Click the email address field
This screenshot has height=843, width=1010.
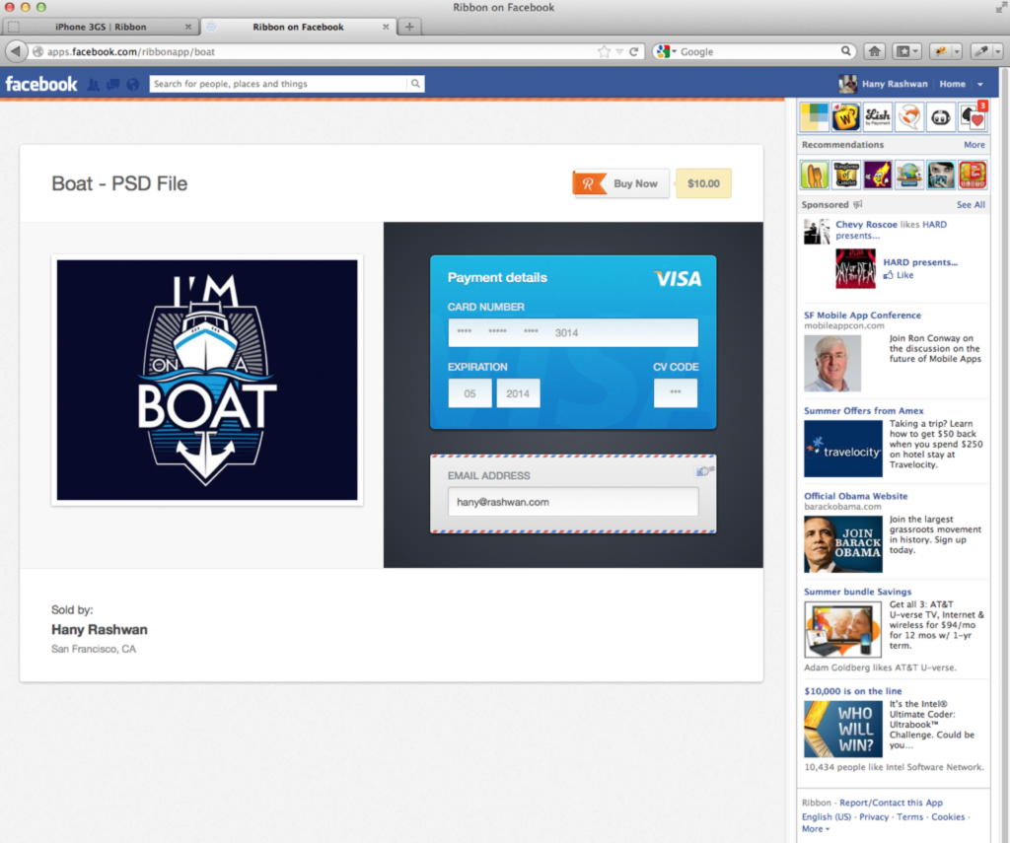[573, 502]
